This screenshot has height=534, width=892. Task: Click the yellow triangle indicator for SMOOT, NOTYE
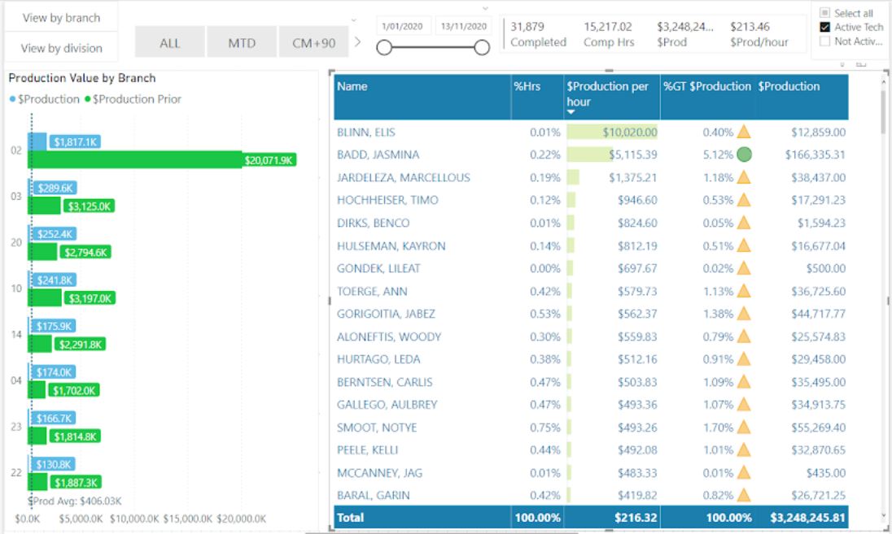743,428
